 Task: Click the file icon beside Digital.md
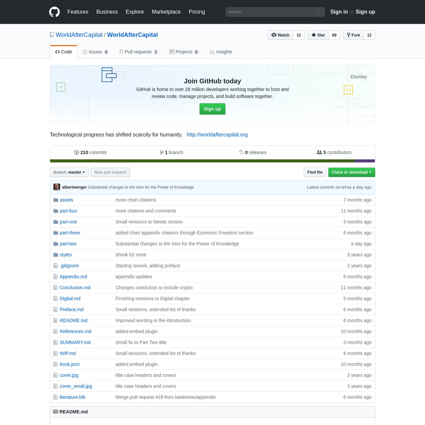[x=55, y=299]
